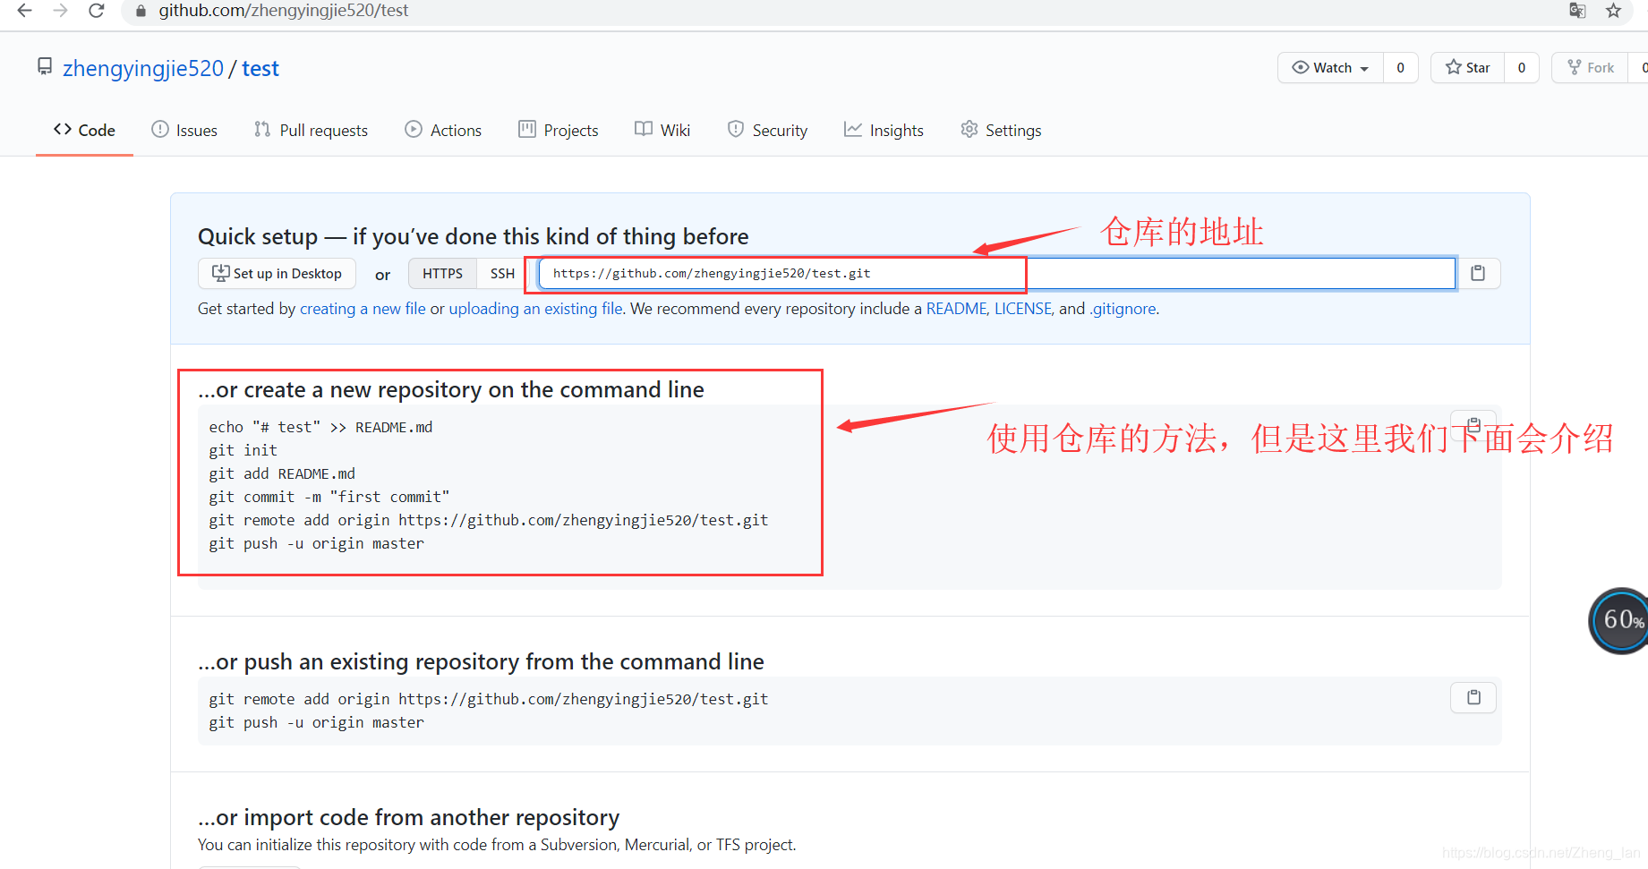The width and height of the screenshot is (1648, 869).
Task: Click 'git init' command line
Action: (x=243, y=450)
